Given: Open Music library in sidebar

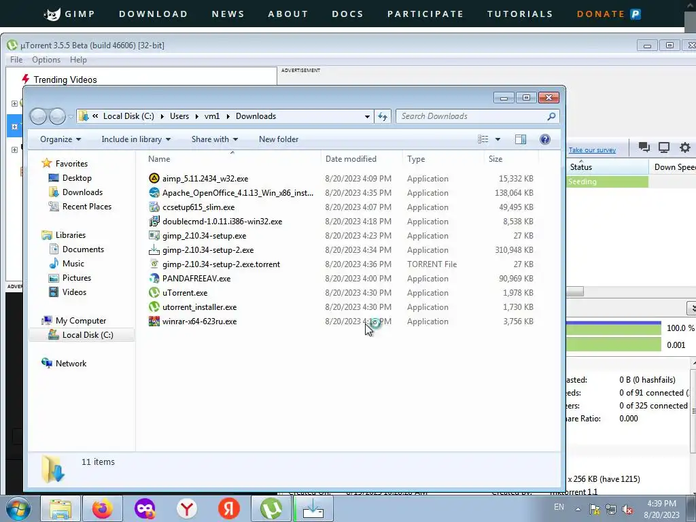Looking at the screenshot, I should [x=73, y=264].
